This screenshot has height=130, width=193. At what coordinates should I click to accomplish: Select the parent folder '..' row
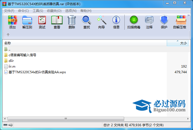[96, 49]
